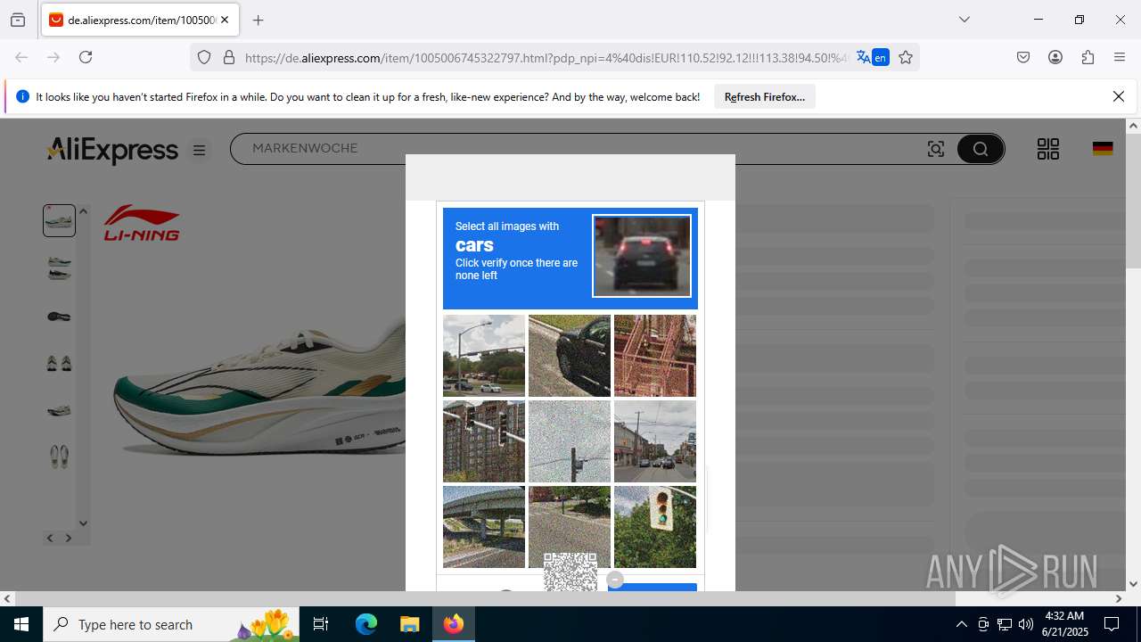
Task: Go forward one page
Action: coord(53,57)
